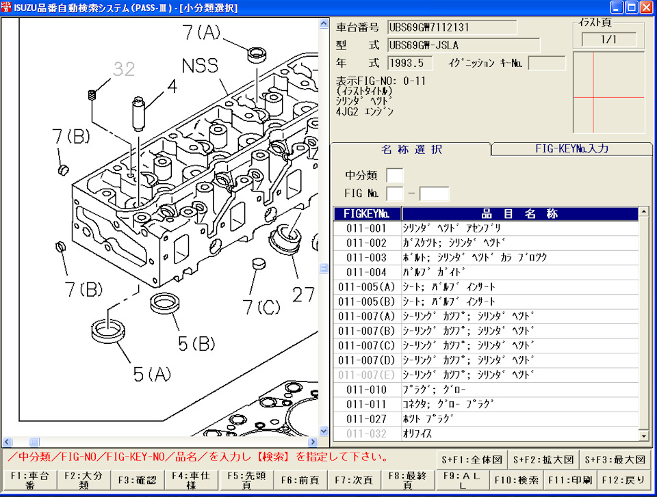657x497 pixels.
Task: Select row 011-027 ホット プラグ
Action: tap(486, 418)
